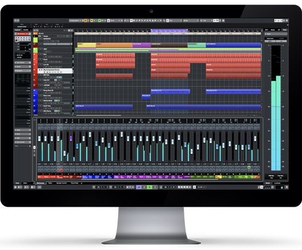The height and width of the screenshot is (250, 302).
Task: Click the metronome click icon in transport
Action: 194,187
